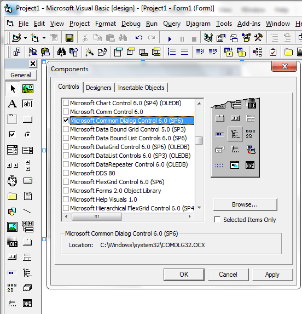Select the Line control tool
The width and height of the screenshot is (302, 314).
[27, 212]
